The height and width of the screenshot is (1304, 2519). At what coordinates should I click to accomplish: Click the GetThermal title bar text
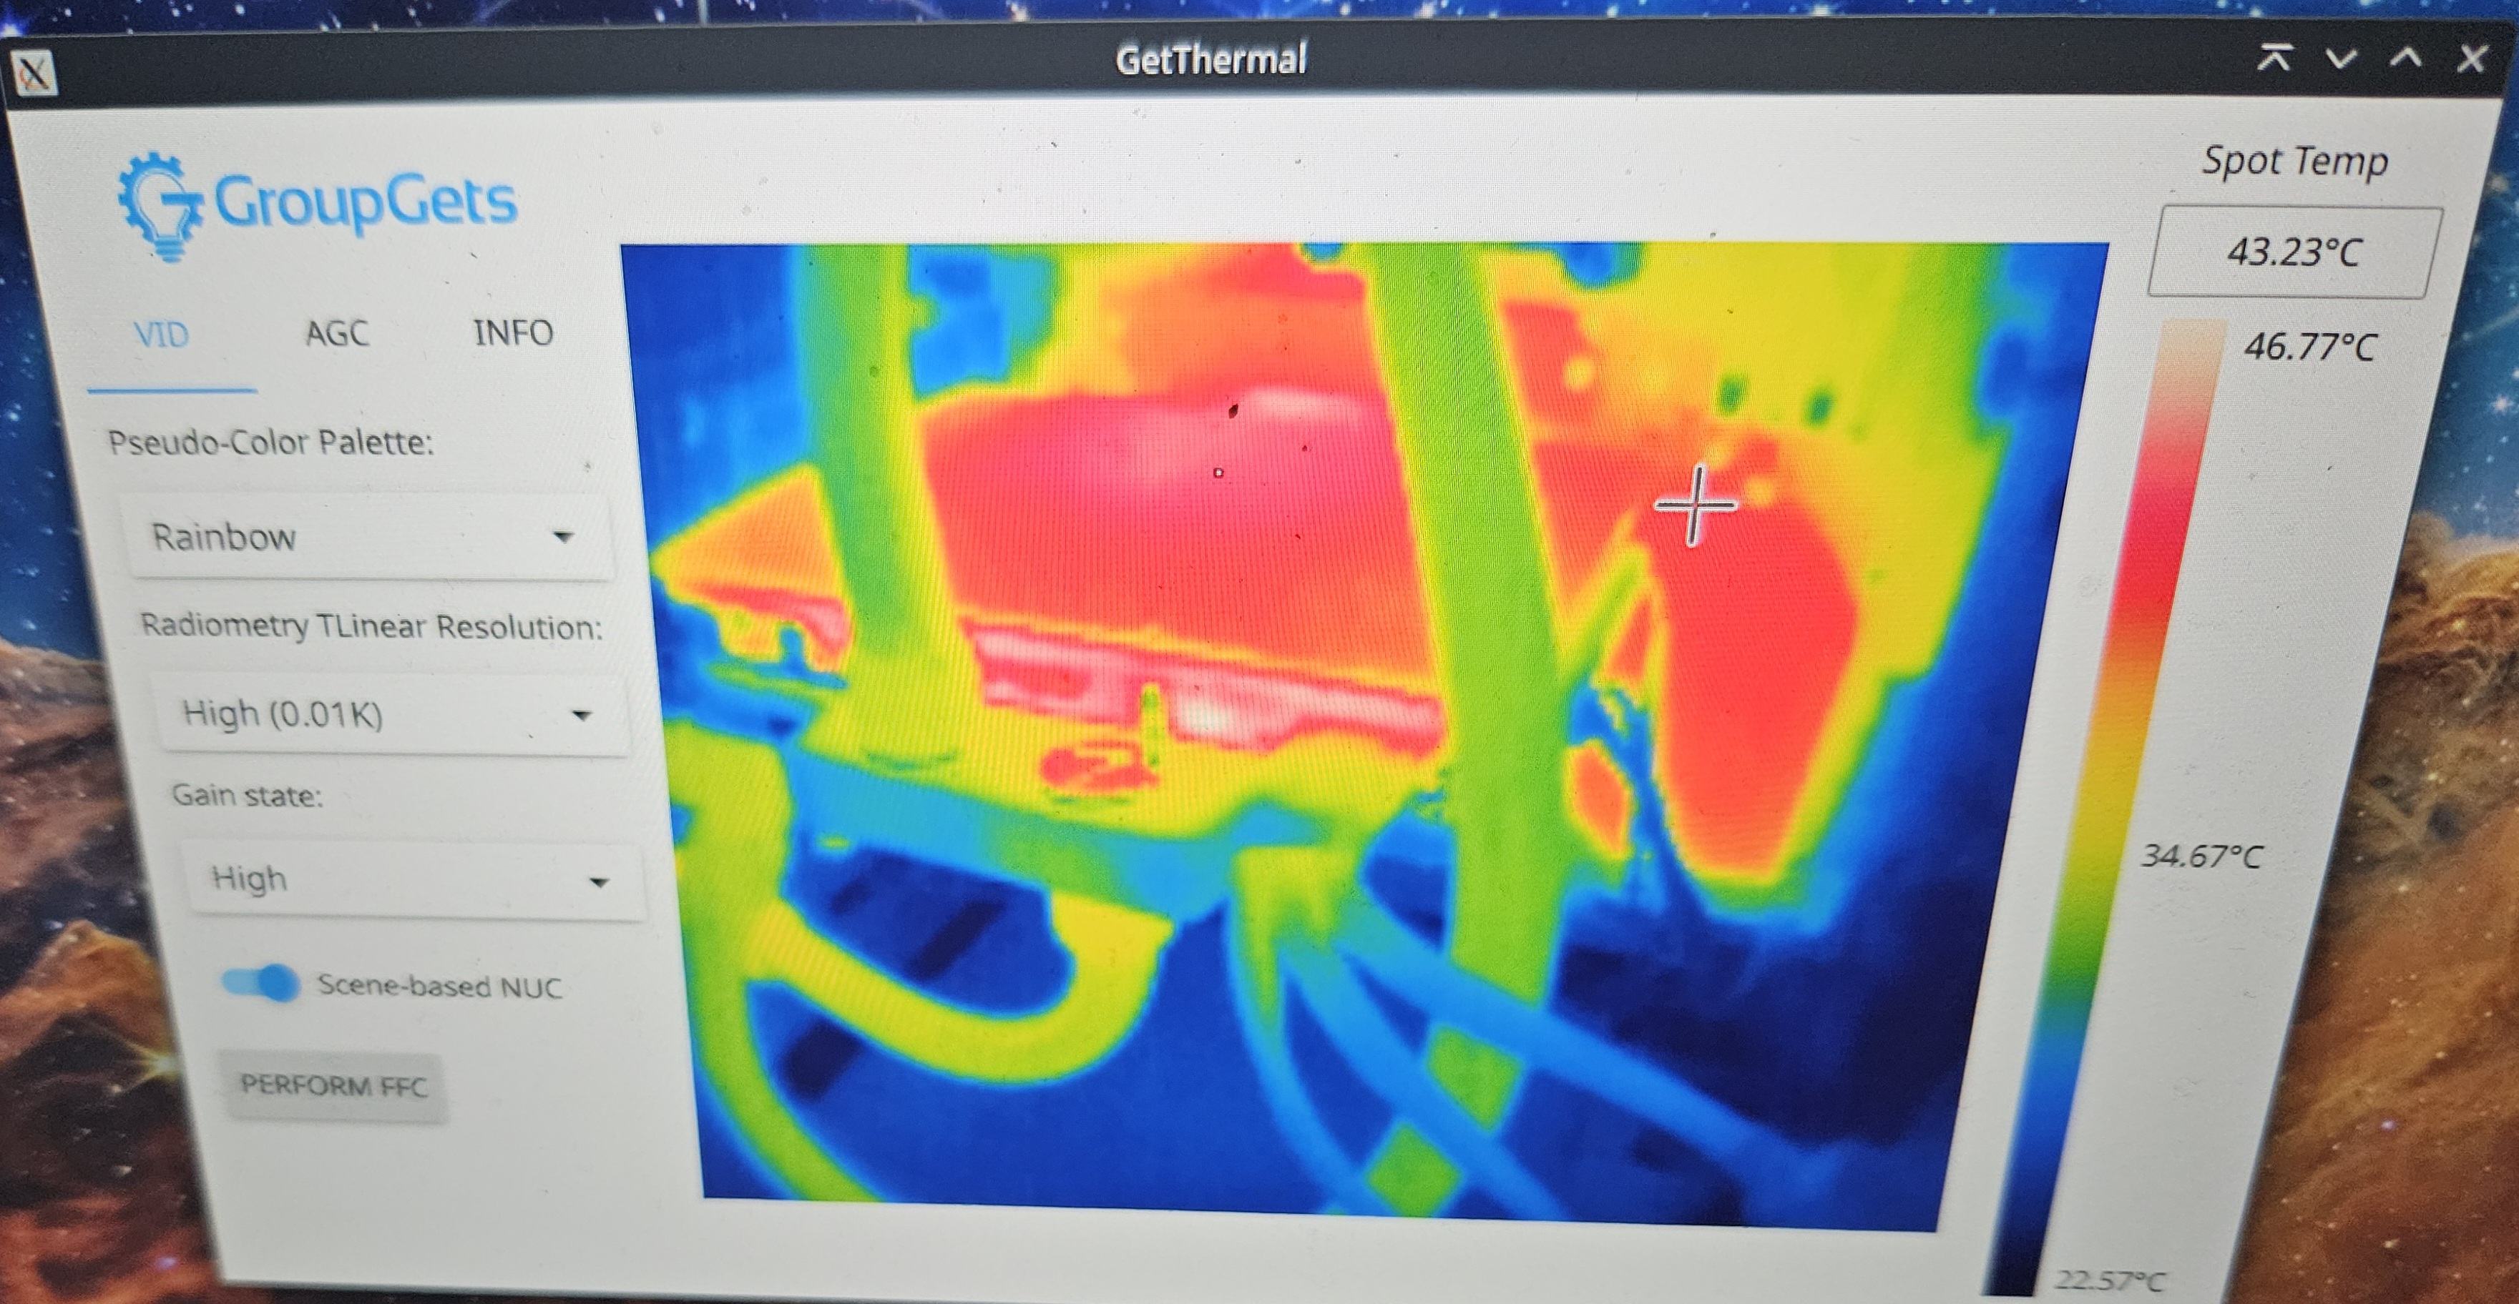[x=1210, y=59]
